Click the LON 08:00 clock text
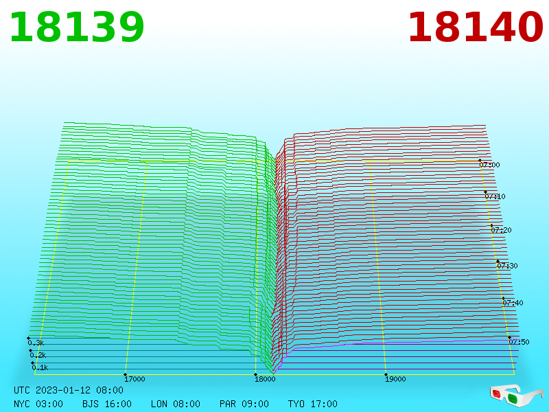The height and width of the screenshot is (412, 549). point(176,404)
